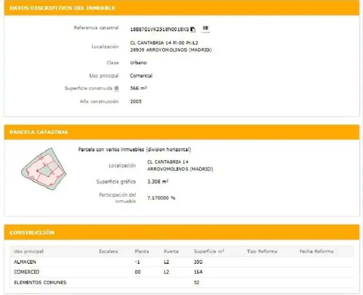Click the Fecha Reforma column header
The image size is (363, 295).
point(316,252)
